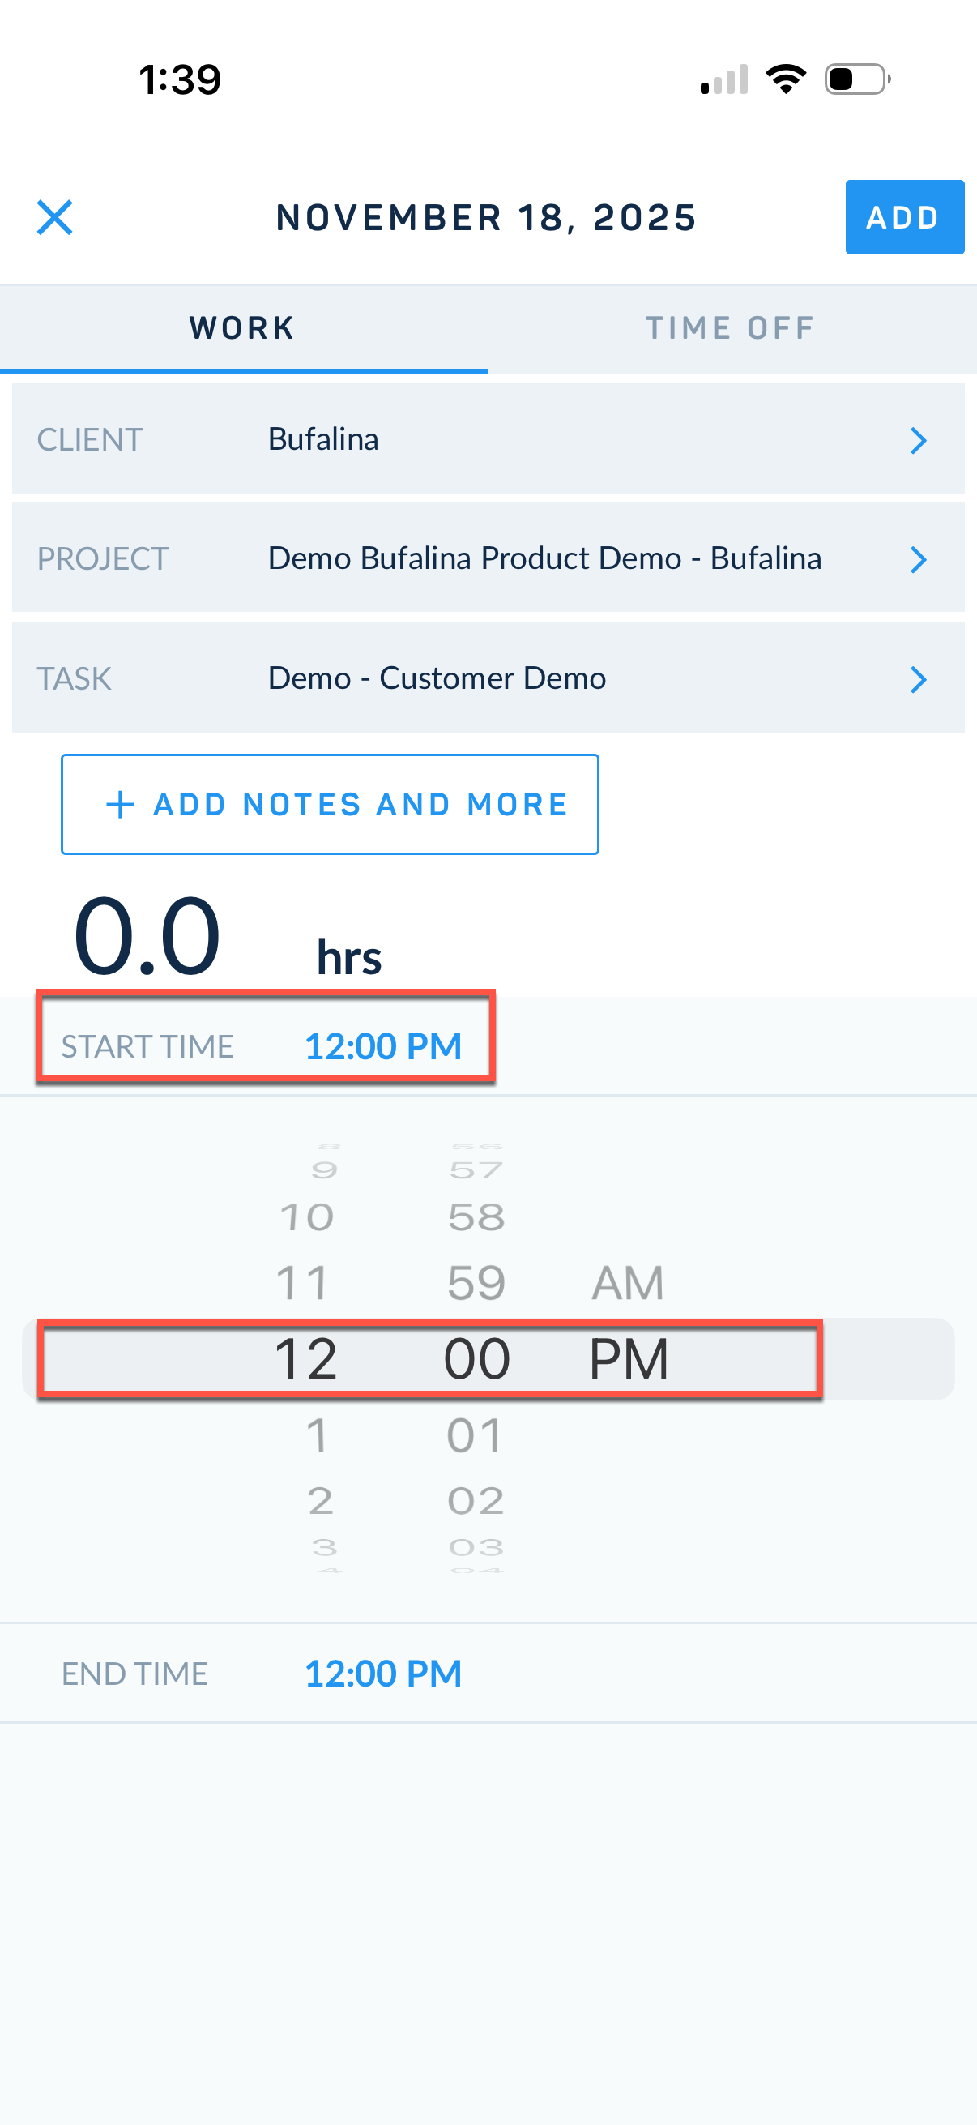Tap the plus icon on Add Notes
Viewport: 977px width, 2125px height.
[x=121, y=804]
